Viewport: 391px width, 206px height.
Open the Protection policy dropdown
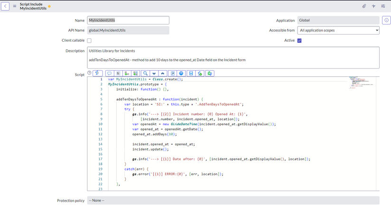click(x=233, y=200)
